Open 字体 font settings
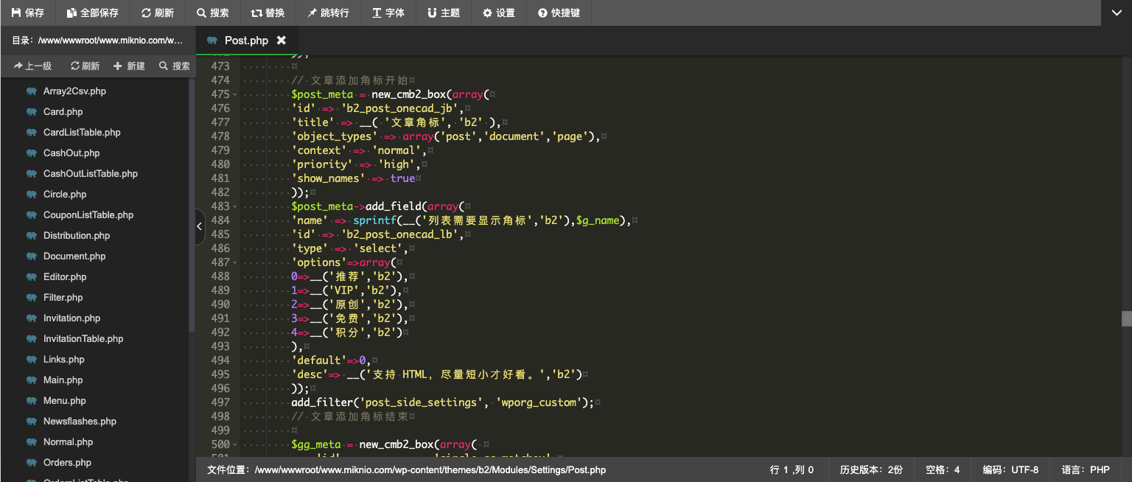This screenshot has height=482, width=1132. coord(388,13)
